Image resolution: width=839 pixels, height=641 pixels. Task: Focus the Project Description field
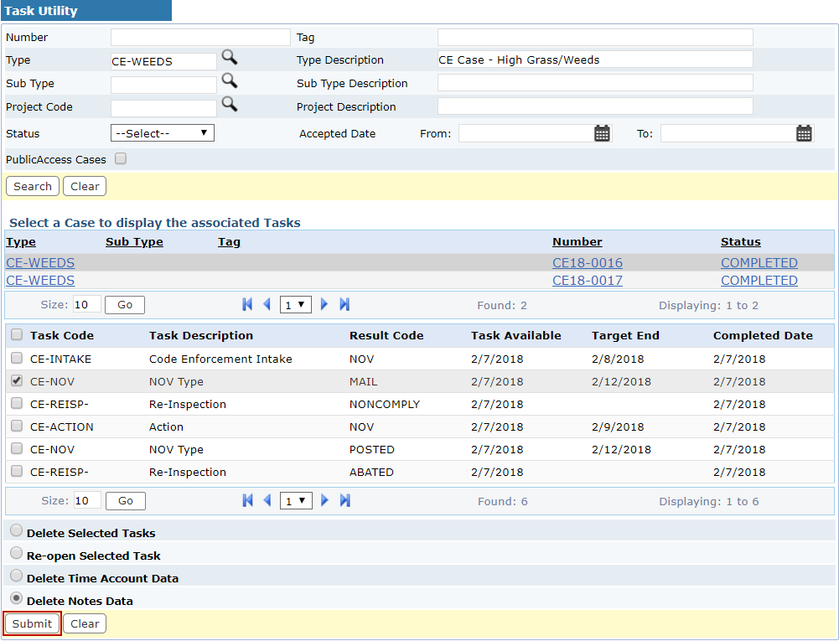[x=595, y=106]
